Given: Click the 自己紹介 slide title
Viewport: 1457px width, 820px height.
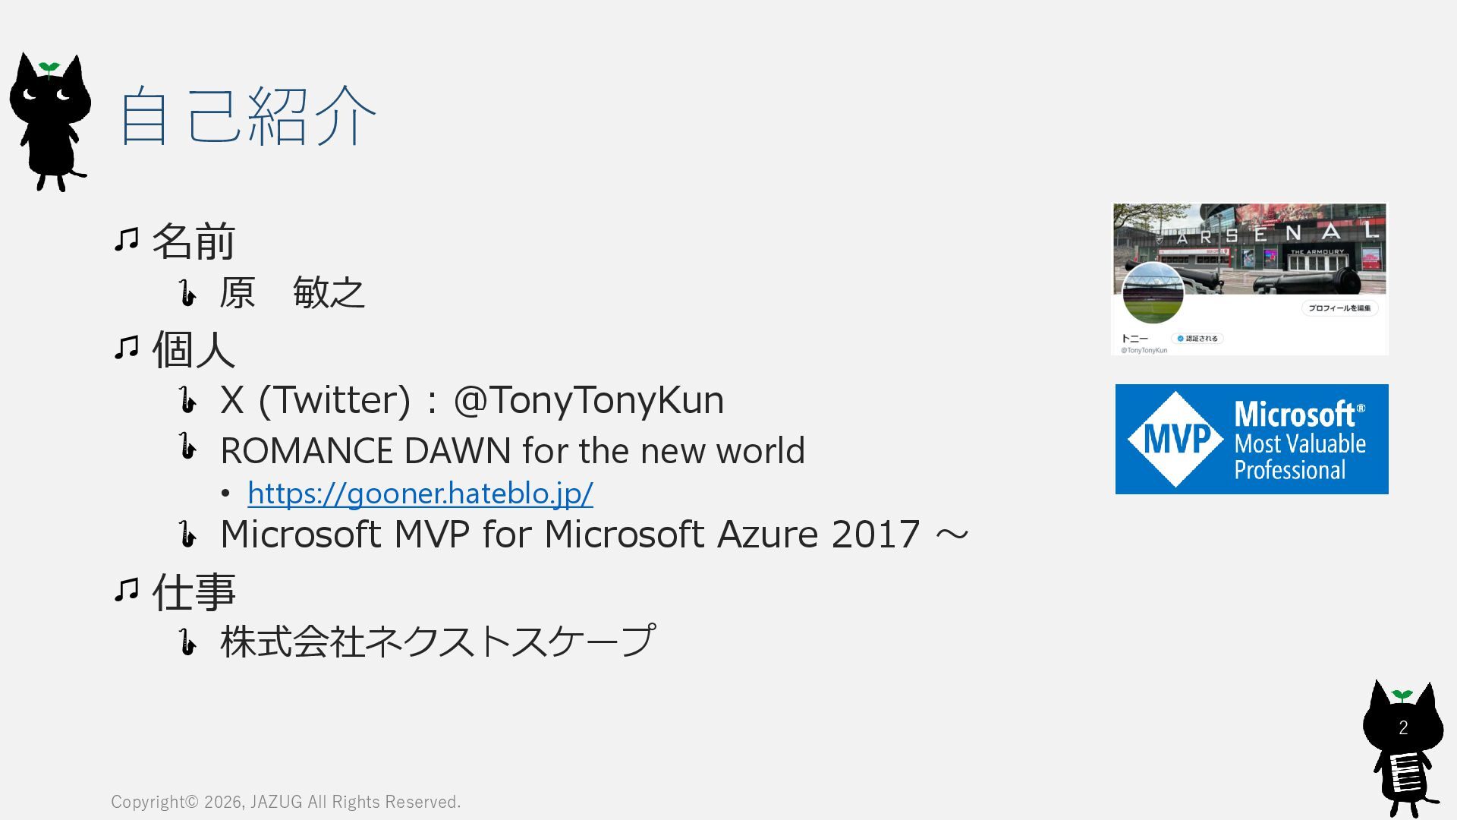Looking at the screenshot, I should pyautogui.click(x=247, y=115).
